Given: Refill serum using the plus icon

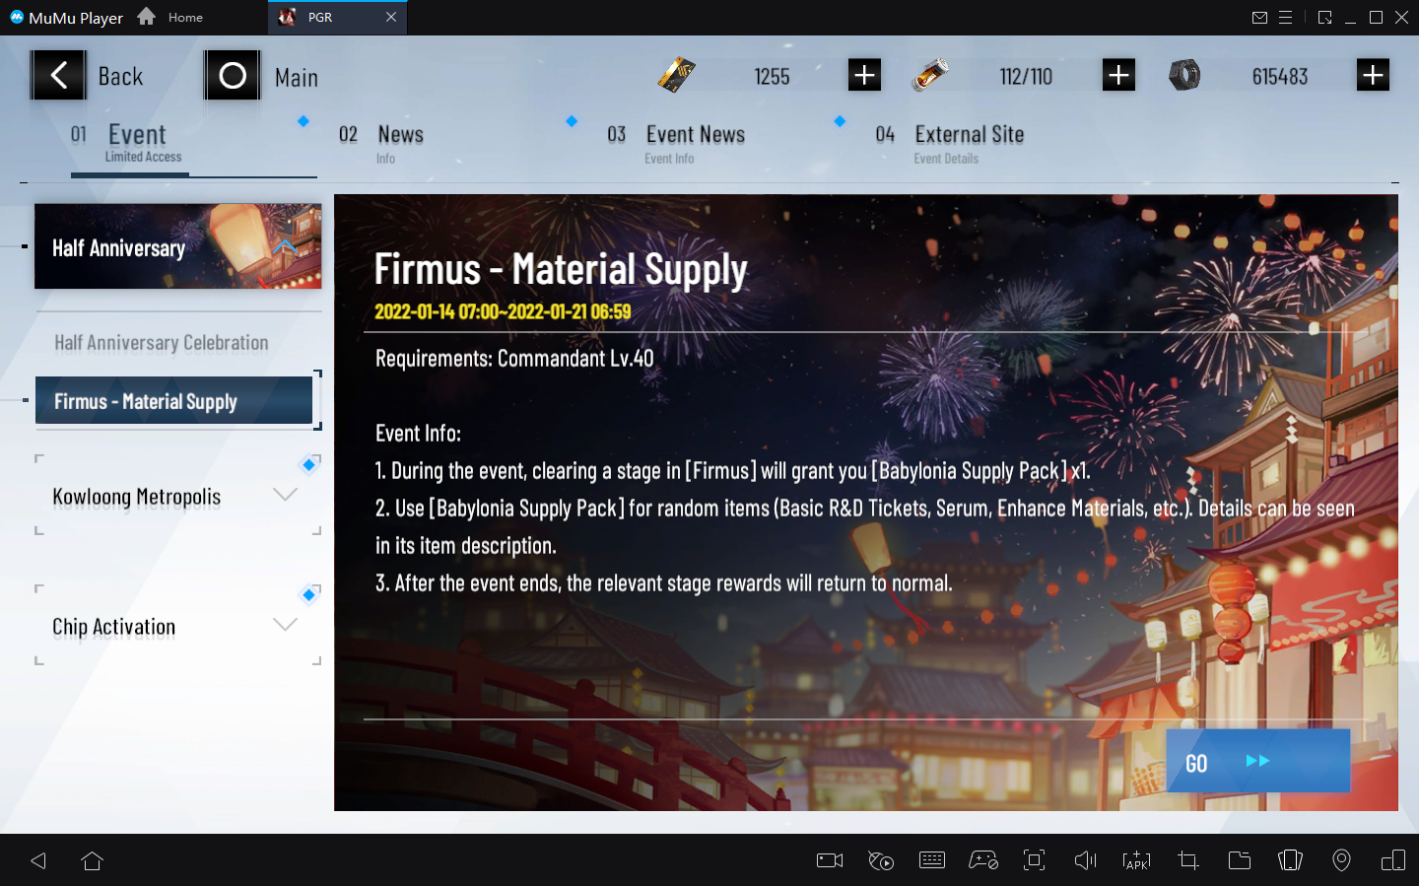Looking at the screenshot, I should click(x=1118, y=75).
